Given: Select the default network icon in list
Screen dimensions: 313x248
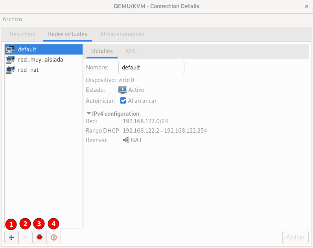Looking at the screenshot, I should coord(10,49).
